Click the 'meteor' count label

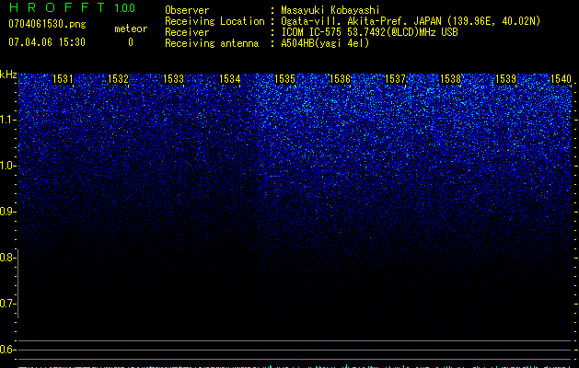(131, 29)
